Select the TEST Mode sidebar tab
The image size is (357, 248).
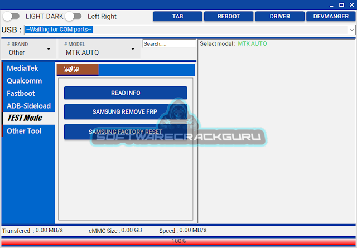click(x=28, y=118)
